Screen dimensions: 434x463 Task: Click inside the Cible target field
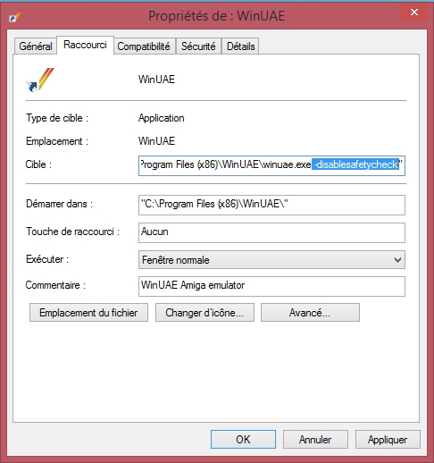[x=271, y=165]
